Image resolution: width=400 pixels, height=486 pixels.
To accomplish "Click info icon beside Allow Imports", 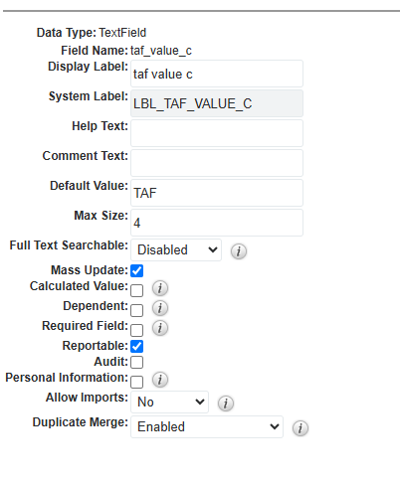I will [226, 404].
